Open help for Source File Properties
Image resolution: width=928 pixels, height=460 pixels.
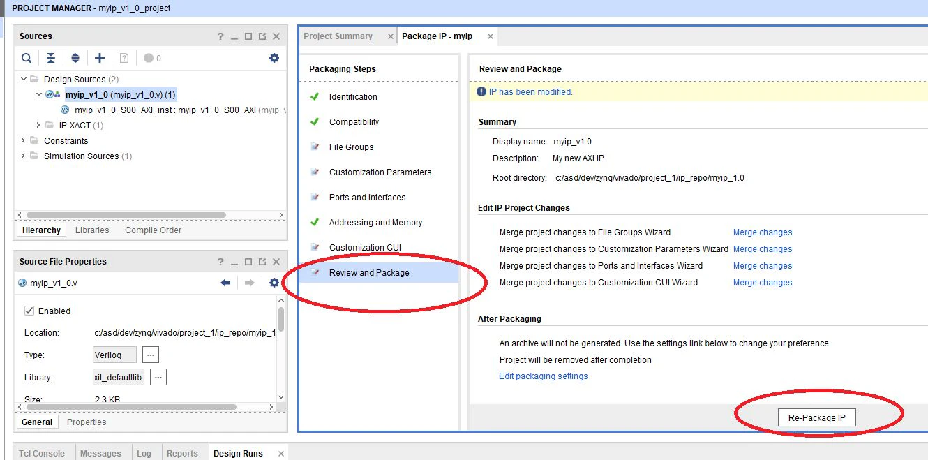tap(220, 262)
